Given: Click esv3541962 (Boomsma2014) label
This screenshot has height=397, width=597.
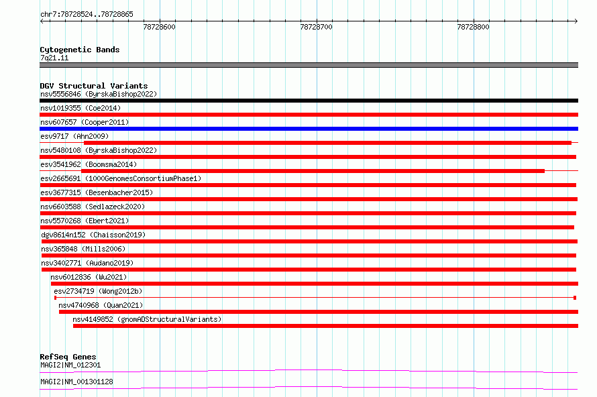Looking at the screenshot, I should [x=89, y=164].
